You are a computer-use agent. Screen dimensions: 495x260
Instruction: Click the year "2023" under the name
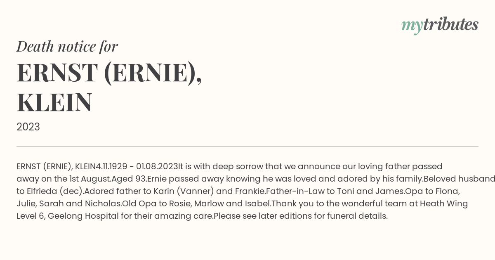pos(28,127)
